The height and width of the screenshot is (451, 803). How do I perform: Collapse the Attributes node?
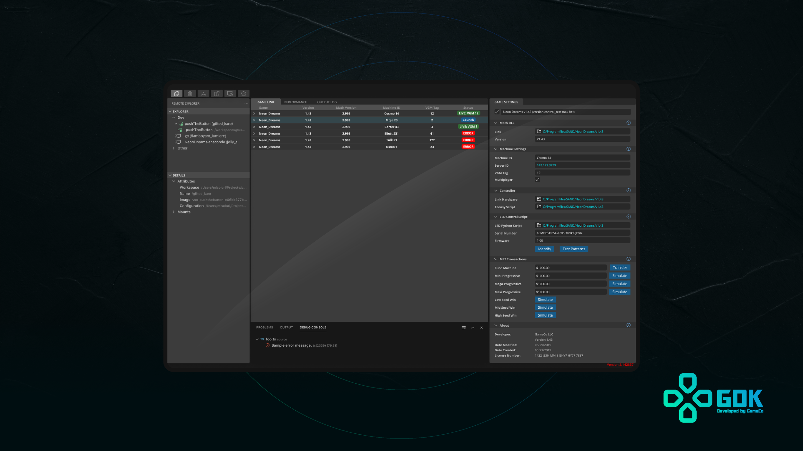click(174, 181)
